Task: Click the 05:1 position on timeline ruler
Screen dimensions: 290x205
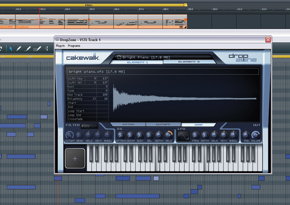Action: tap(92, 9)
